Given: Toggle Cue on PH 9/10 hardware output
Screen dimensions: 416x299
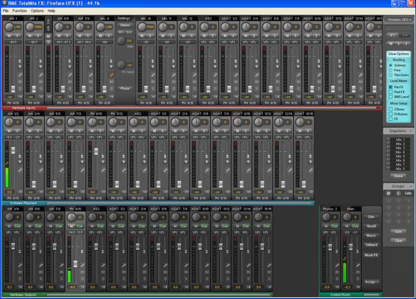Looking at the screenshot, I should click(x=80, y=226).
